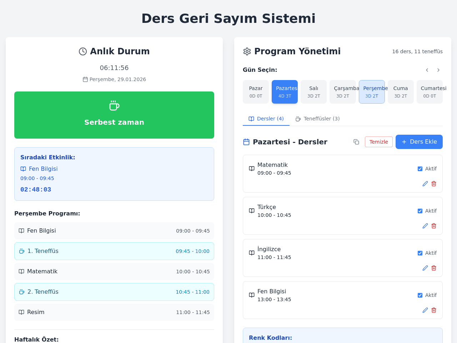Viewport: 457px width, 343px height.
Task: Uncheck Aktif for Fen Bilgisi 13:00 lesson
Action: point(420,295)
